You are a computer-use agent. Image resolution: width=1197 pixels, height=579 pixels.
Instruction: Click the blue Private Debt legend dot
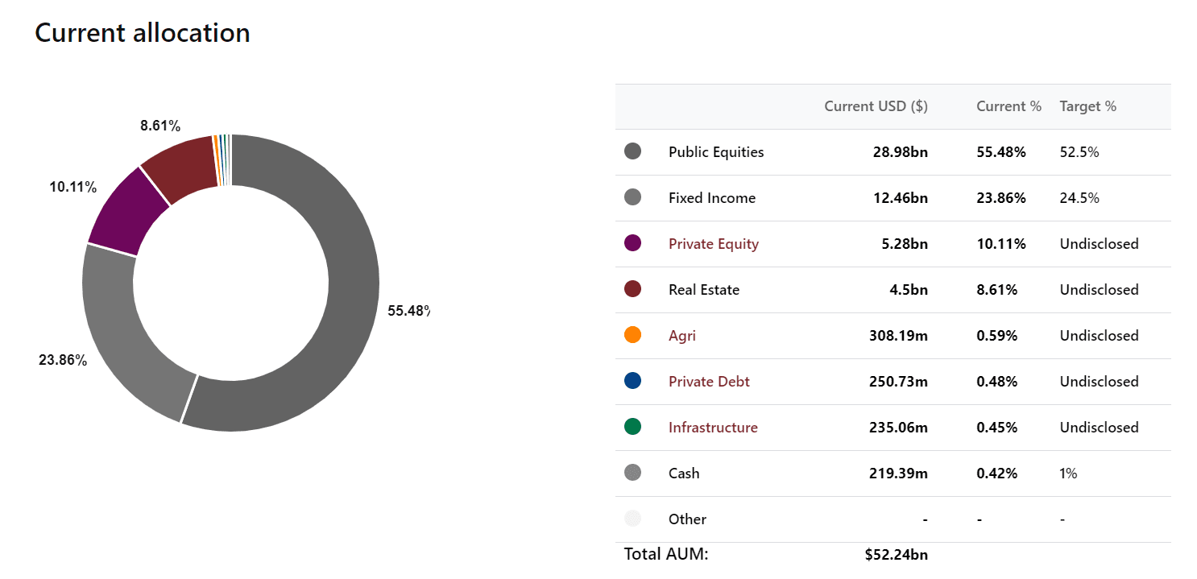point(632,381)
